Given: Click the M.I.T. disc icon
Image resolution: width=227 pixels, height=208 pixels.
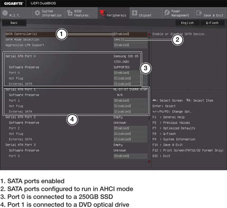Looking at the screenshot, I should point(5,13).
